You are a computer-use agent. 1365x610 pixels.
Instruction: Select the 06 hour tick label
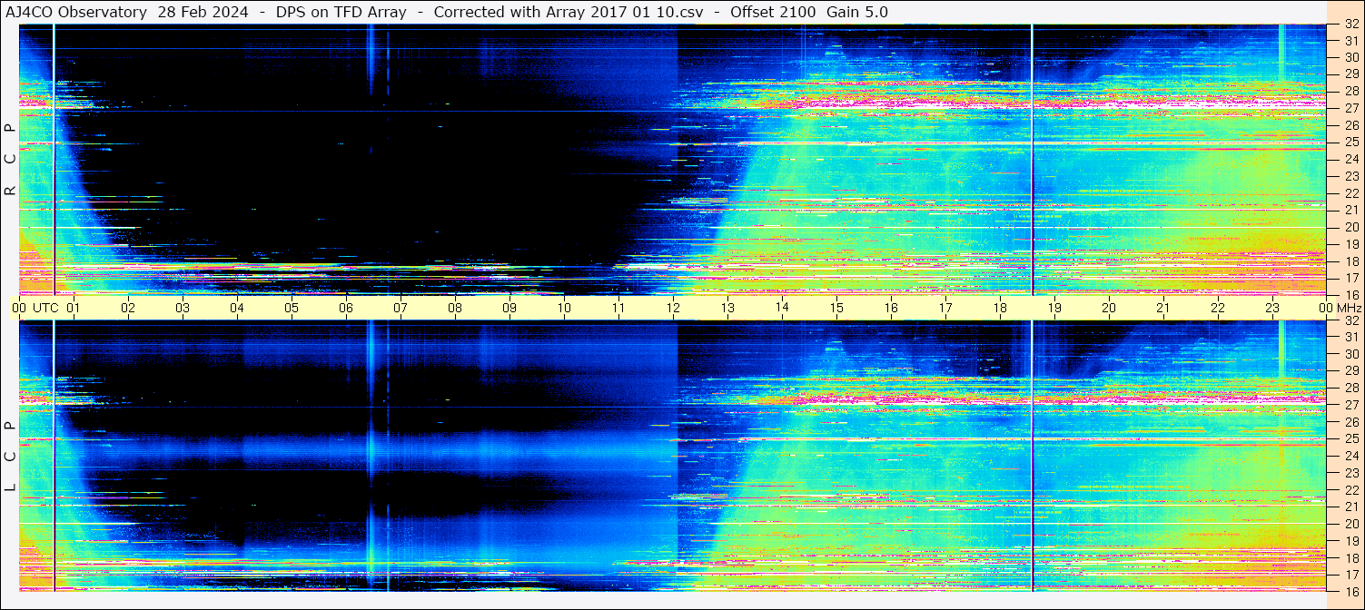pos(346,308)
